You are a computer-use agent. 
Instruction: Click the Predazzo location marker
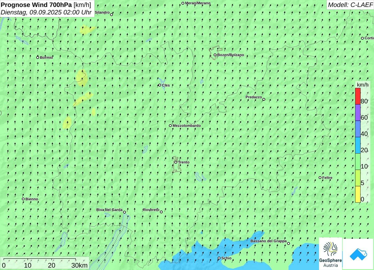tap(264, 99)
